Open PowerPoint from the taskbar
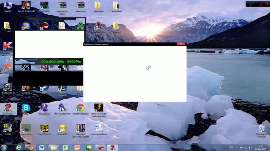This screenshot has width=270, height=151. (77, 148)
